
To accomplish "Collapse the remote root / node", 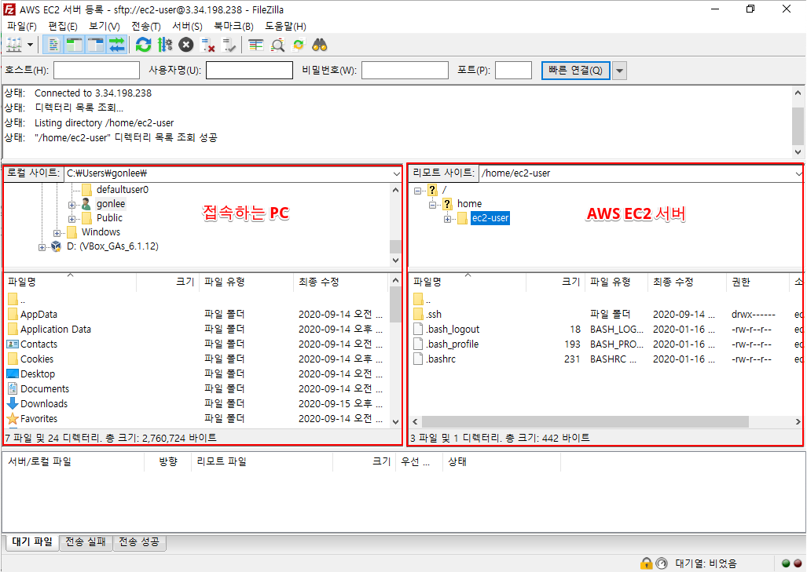I will 417,191.
